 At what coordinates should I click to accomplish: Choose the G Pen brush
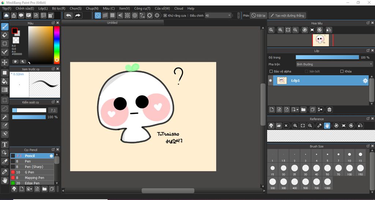point(32,172)
